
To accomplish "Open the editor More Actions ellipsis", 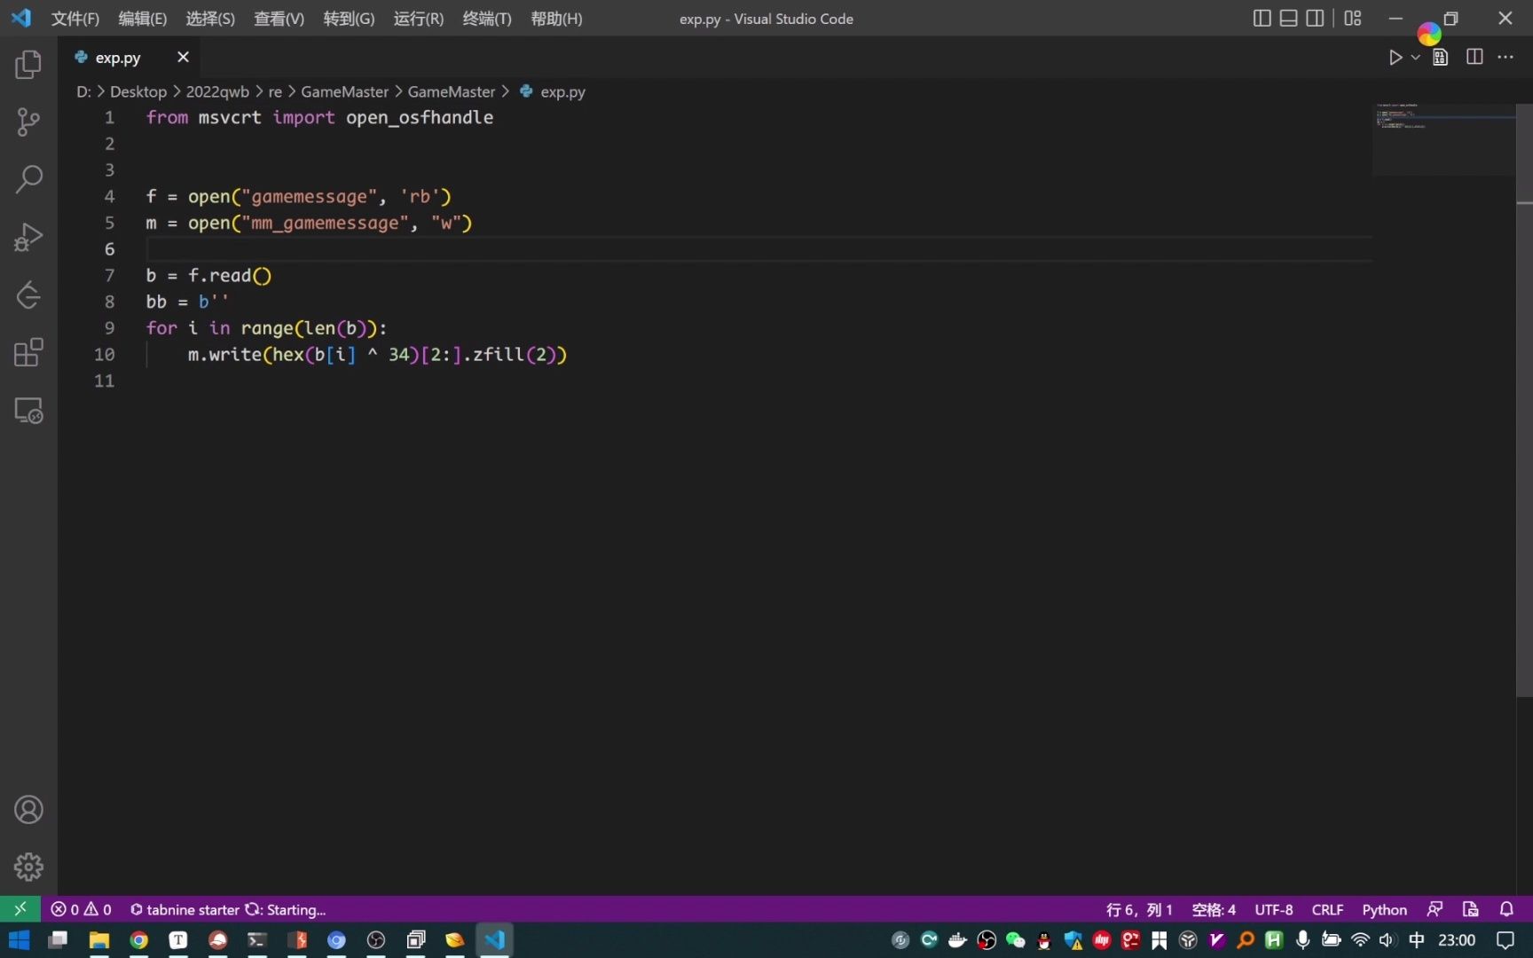I will pos(1505,58).
